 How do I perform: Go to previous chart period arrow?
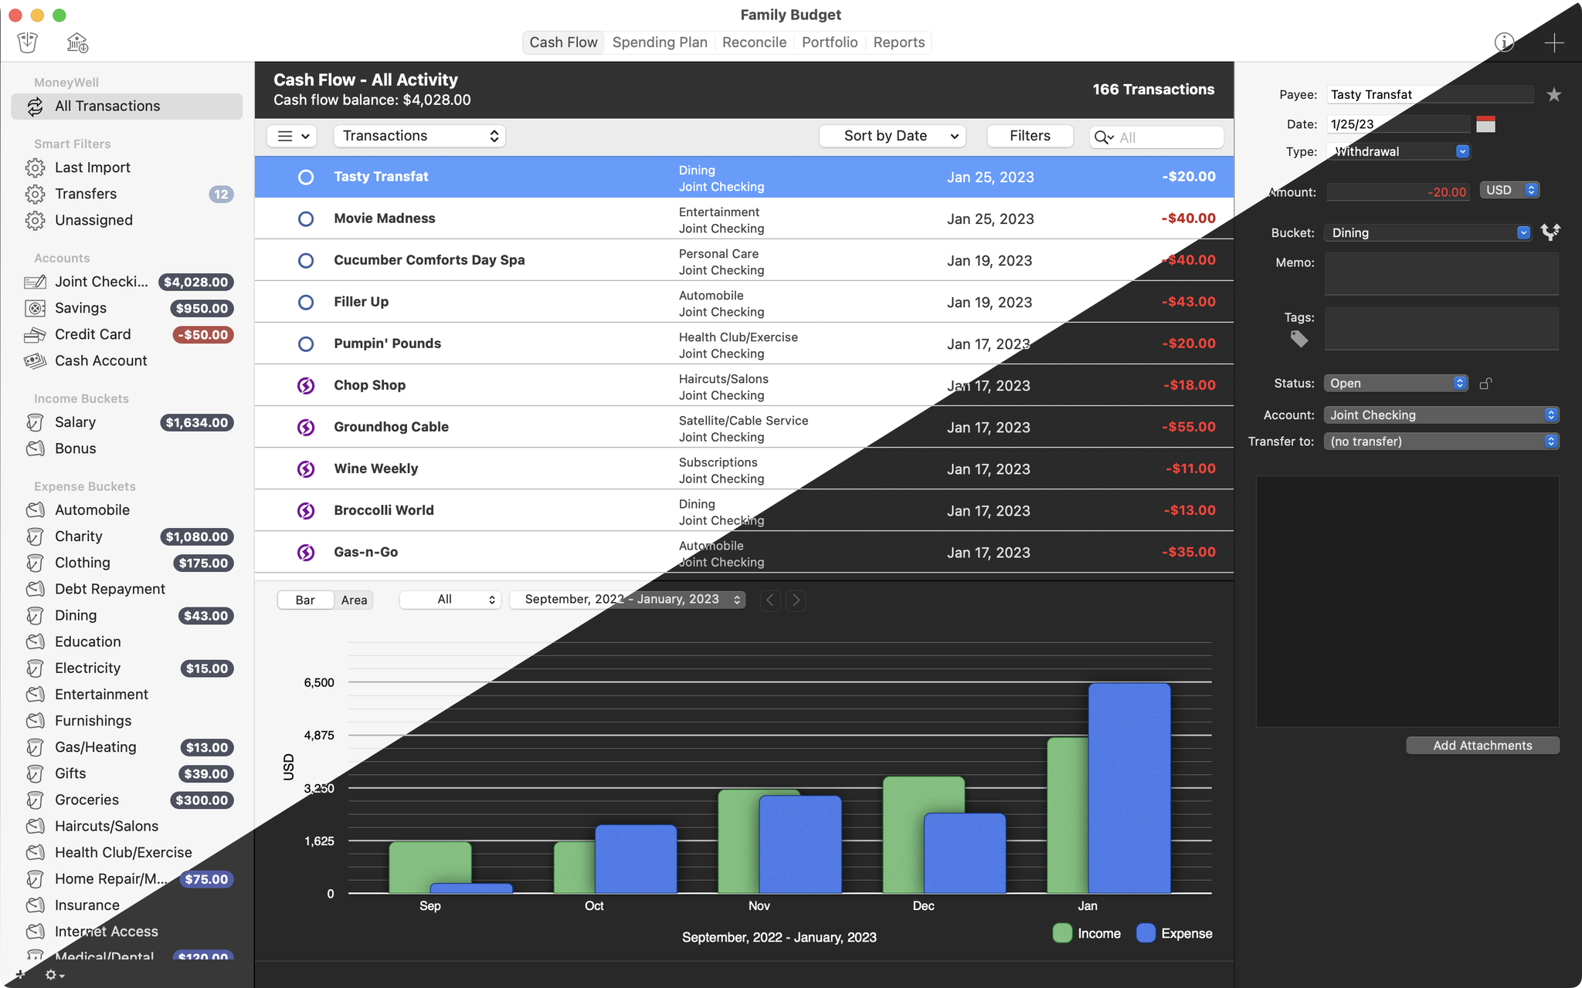pyautogui.click(x=770, y=600)
